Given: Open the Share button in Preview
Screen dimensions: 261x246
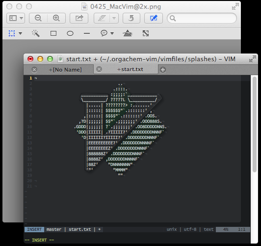Looking at the screenshot, I should (79, 18).
